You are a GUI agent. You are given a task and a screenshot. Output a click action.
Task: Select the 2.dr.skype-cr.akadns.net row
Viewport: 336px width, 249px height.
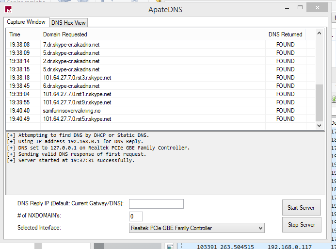(x=160, y=61)
